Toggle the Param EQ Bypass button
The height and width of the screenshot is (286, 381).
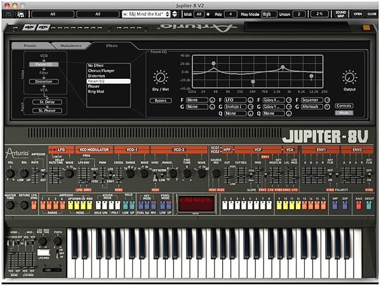161,100
